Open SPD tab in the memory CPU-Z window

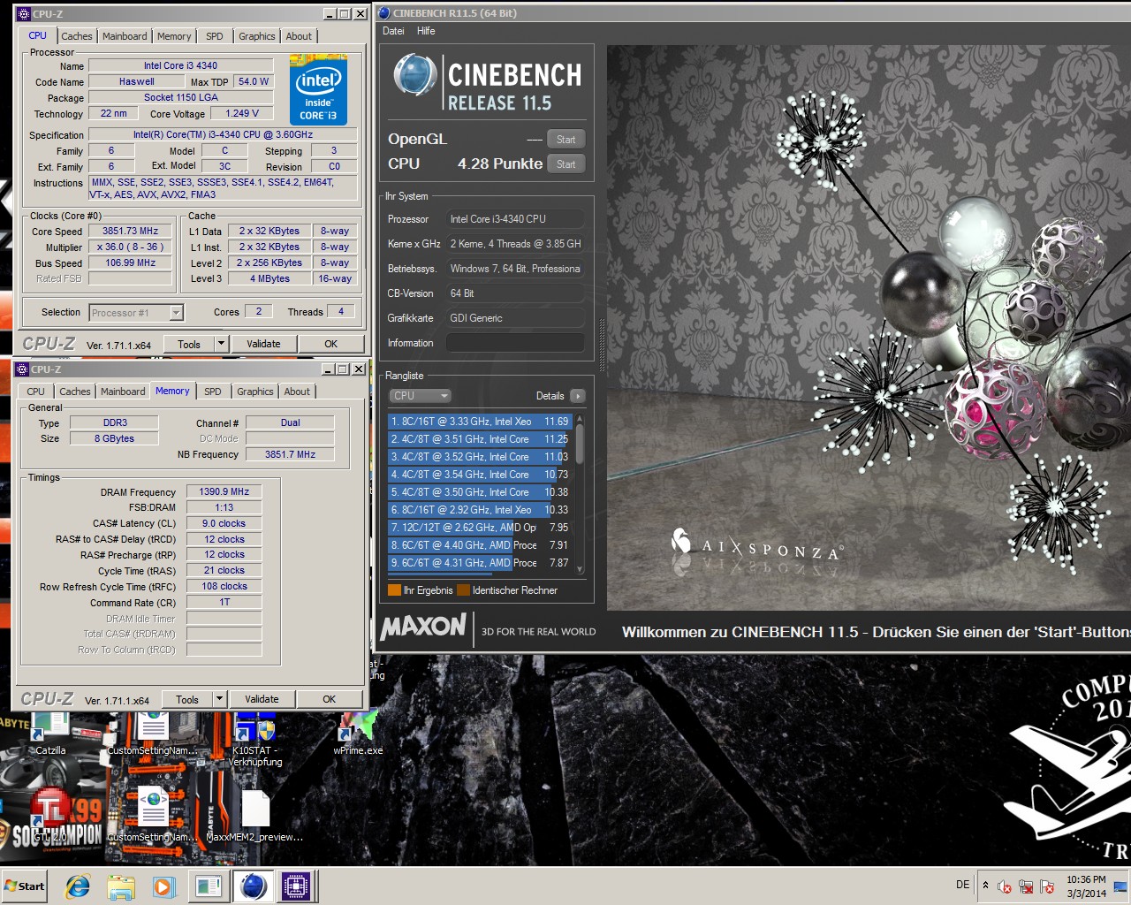click(213, 392)
